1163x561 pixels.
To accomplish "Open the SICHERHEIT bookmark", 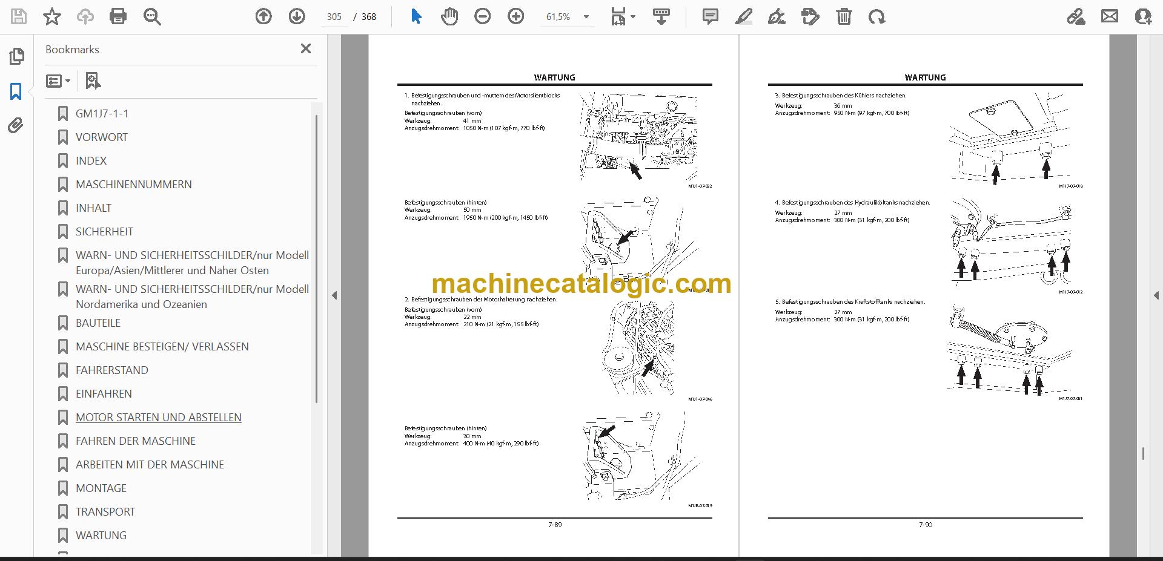I will [104, 232].
